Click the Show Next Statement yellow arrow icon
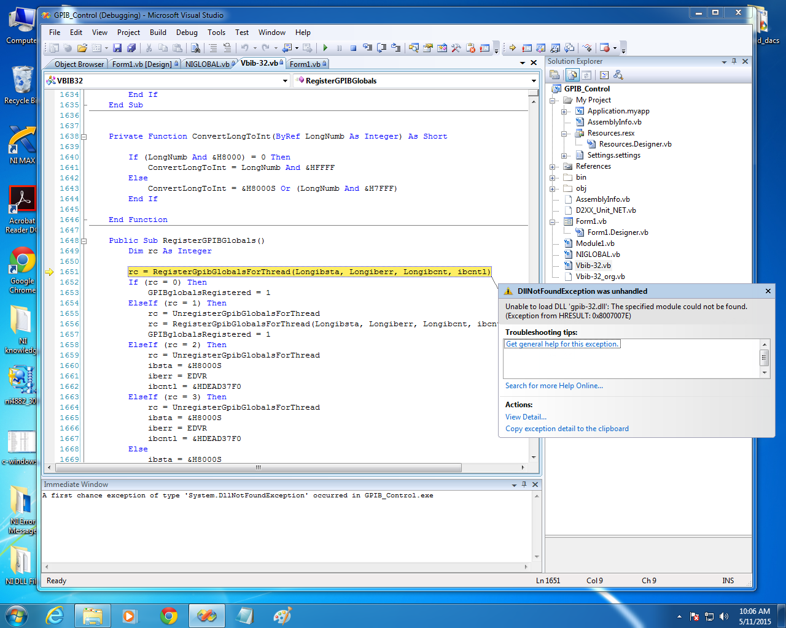 pos(512,48)
